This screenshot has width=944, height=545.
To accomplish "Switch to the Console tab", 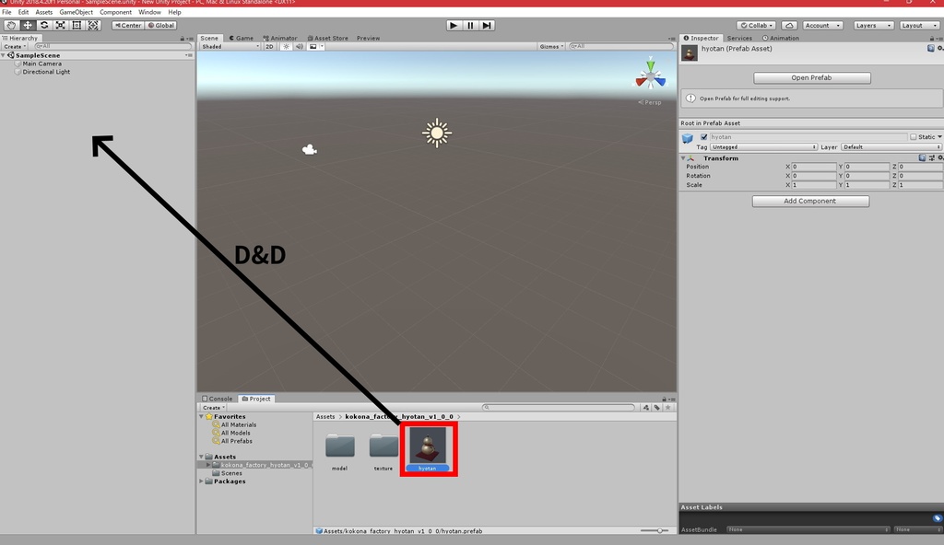I will (218, 399).
